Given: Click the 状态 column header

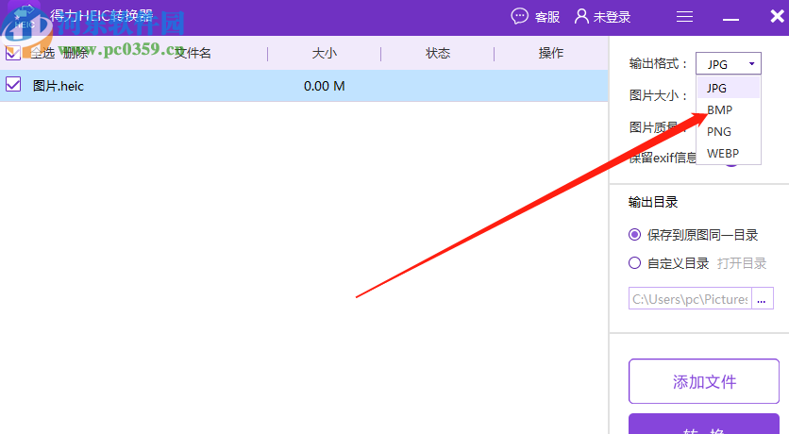Looking at the screenshot, I should [437, 53].
